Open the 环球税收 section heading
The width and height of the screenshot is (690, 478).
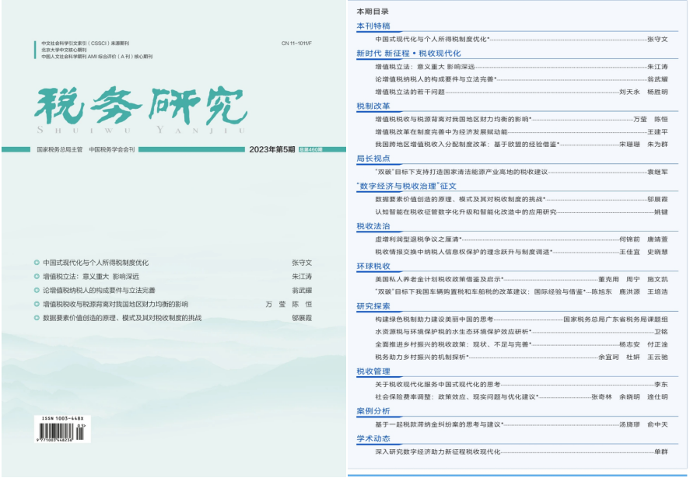point(373,266)
